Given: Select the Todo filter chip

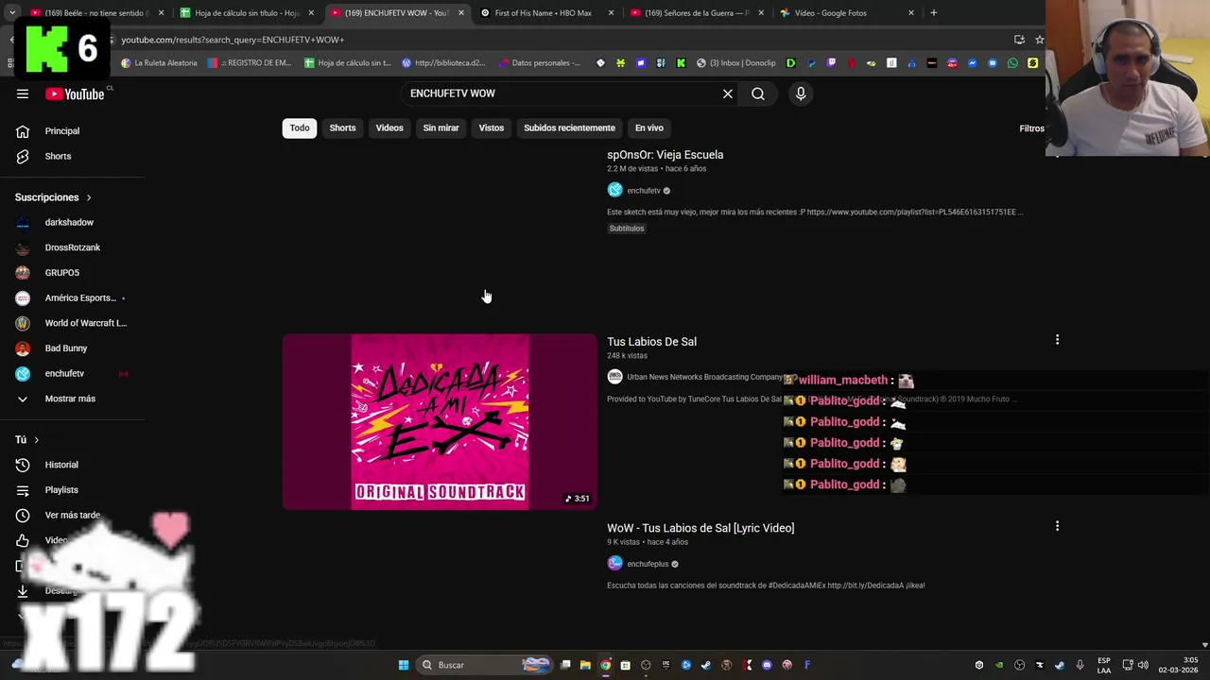Looking at the screenshot, I should (300, 127).
